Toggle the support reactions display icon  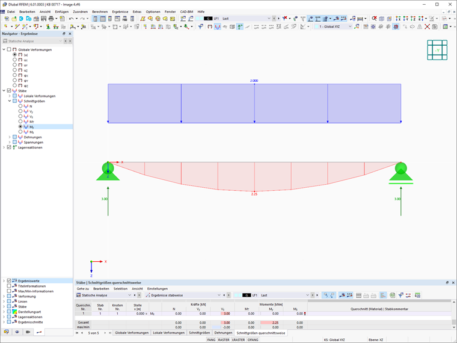pos(240,27)
